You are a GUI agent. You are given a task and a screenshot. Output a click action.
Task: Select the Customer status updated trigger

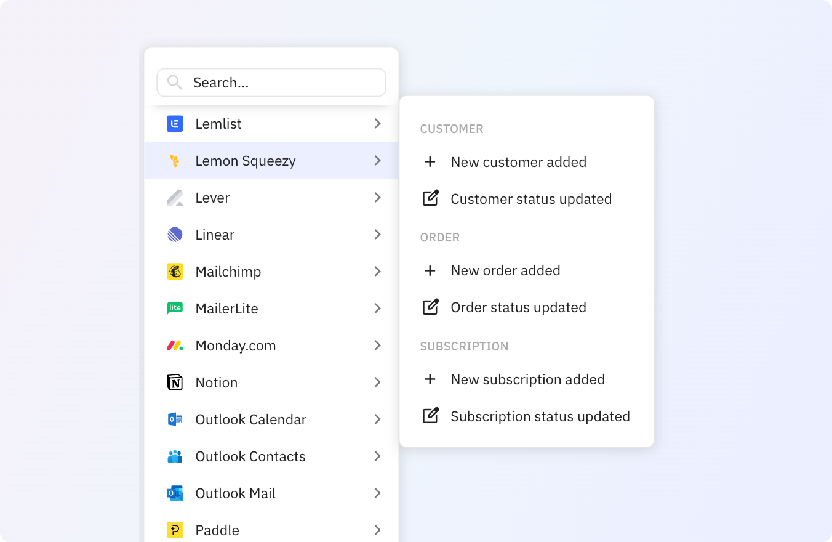point(527,199)
